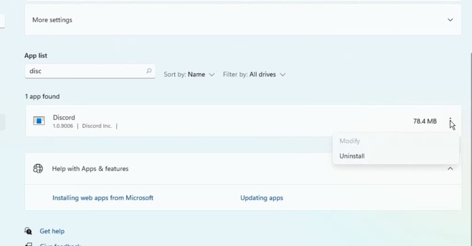The width and height of the screenshot is (472, 246).
Task: Click the vertical scrollbar on the right edge
Action: pyautogui.click(x=471, y=150)
